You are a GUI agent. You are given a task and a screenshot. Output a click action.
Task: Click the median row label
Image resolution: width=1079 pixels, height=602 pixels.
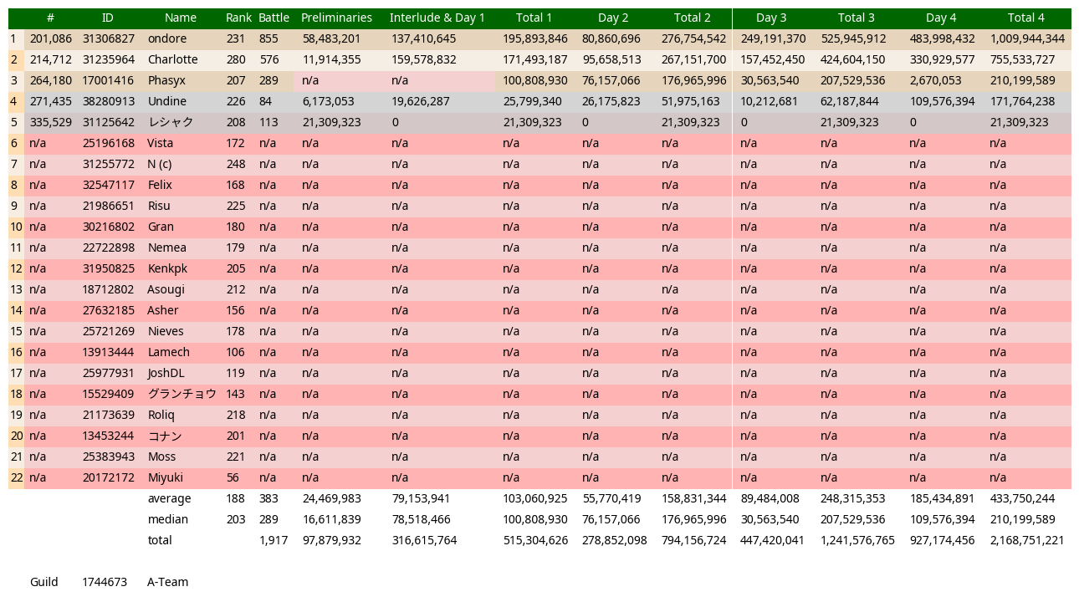click(168, 519)
